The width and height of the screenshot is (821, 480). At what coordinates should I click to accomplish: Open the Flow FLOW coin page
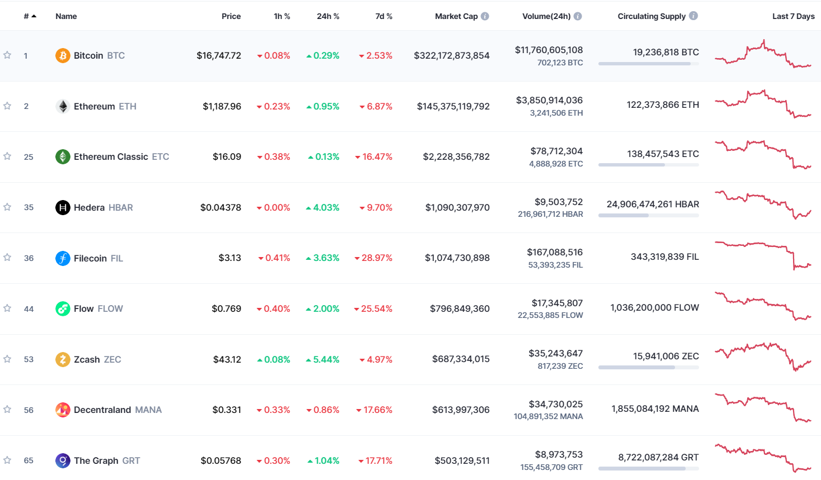[x=98, y=308]
